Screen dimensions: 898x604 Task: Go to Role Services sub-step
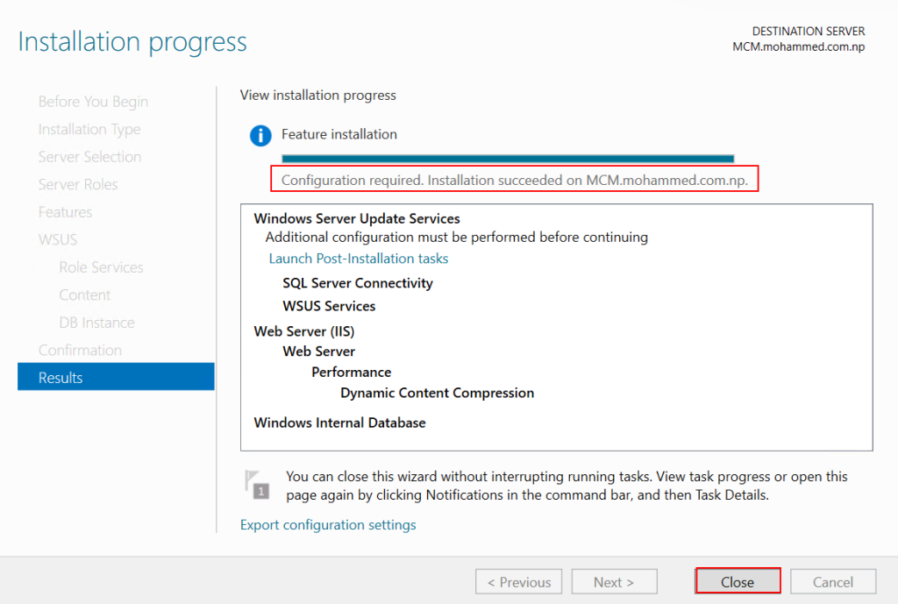click(x=101, y=267)
